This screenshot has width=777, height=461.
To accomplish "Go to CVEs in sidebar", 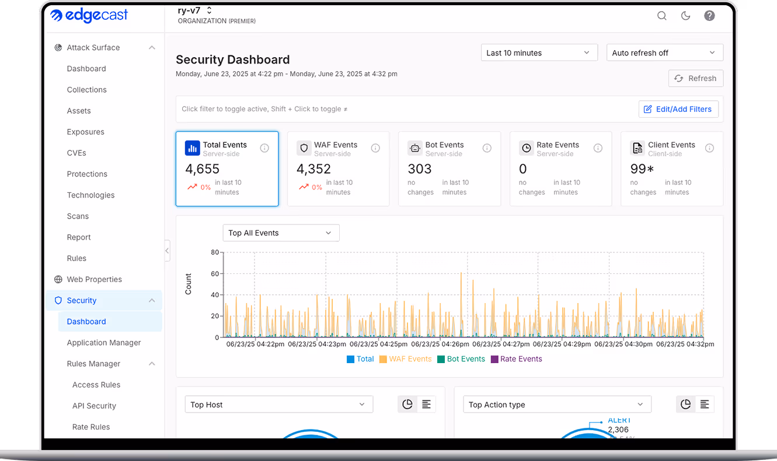I will [76, 153].
